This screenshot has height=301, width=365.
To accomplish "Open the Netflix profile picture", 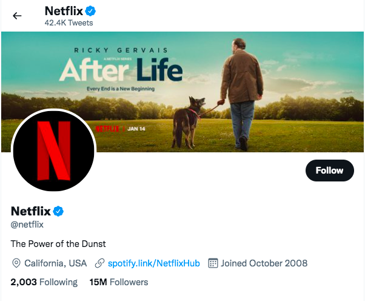I will point(53,150).
